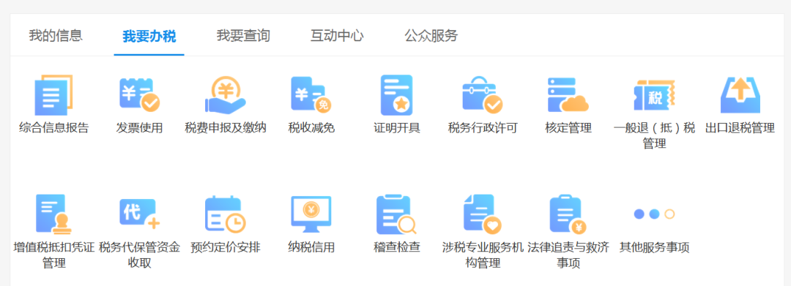This screenshot has width=791, height=286.
Task: Click the 发票使用 text label
Action: tap(139, 128)
